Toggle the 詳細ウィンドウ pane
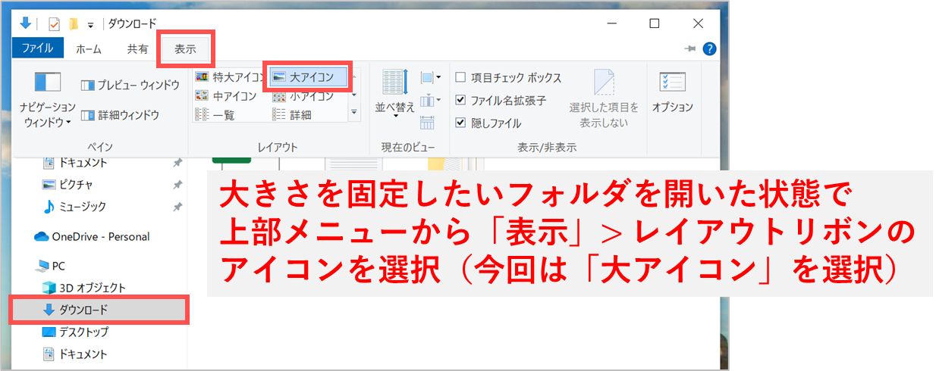 click(x=119, y=115)
